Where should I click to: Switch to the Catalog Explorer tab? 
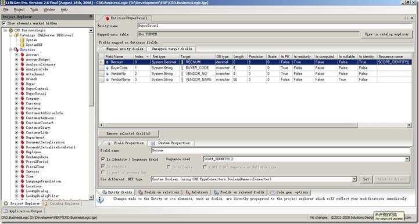62,204
